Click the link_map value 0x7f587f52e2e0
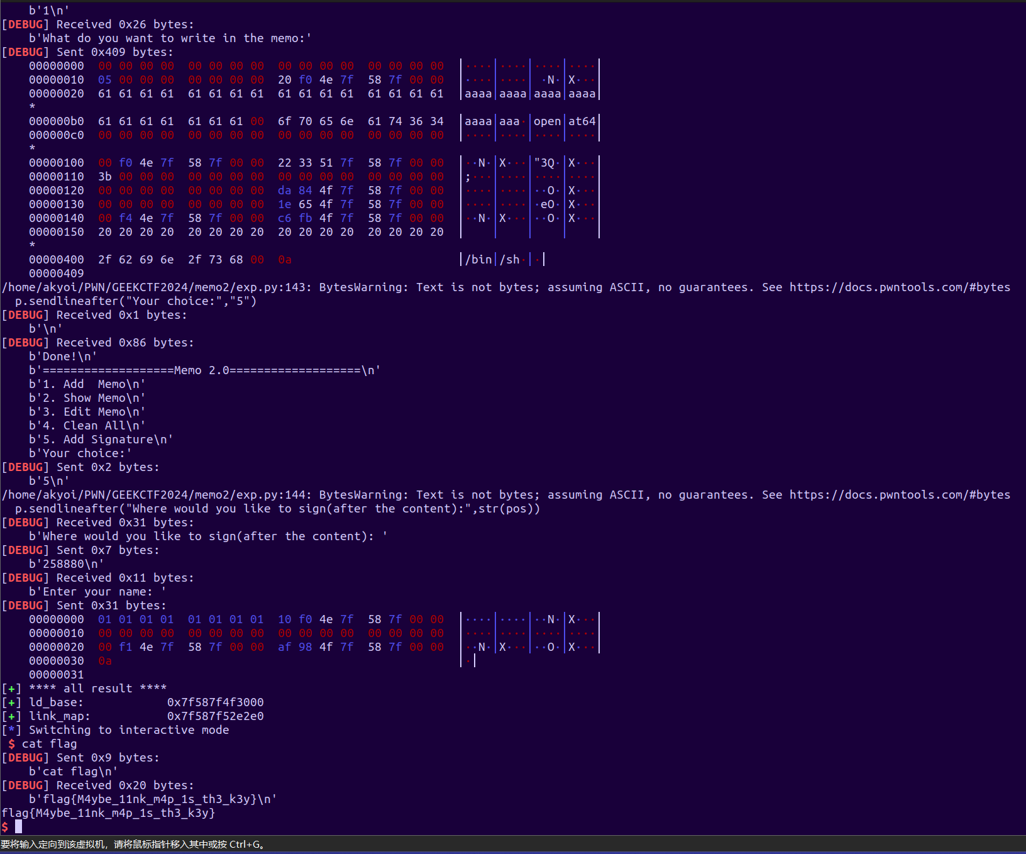 (x=216, y=716)
